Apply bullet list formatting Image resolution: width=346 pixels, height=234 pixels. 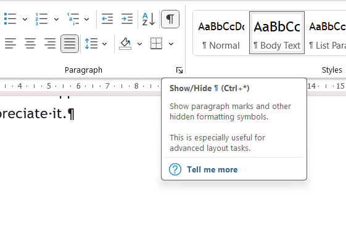[x=10, y=19]
